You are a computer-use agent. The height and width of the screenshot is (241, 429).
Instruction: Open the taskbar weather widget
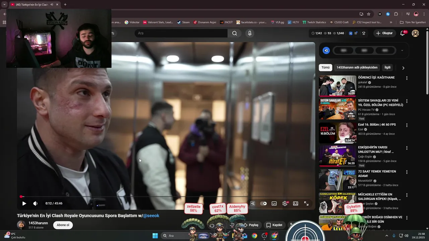(x=14, y=236)
